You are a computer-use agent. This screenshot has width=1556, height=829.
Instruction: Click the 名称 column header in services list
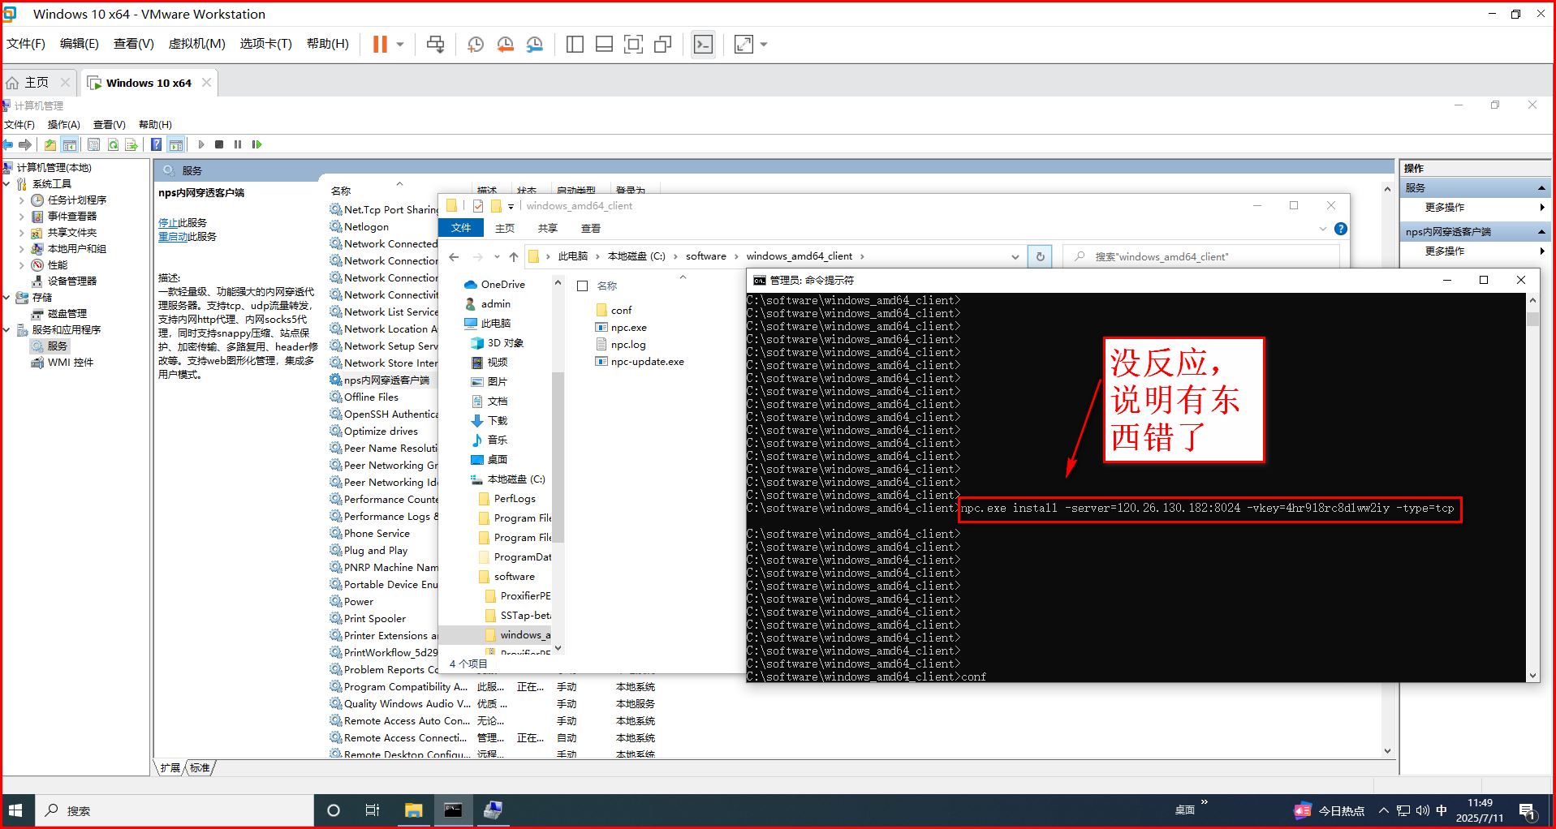340,191
